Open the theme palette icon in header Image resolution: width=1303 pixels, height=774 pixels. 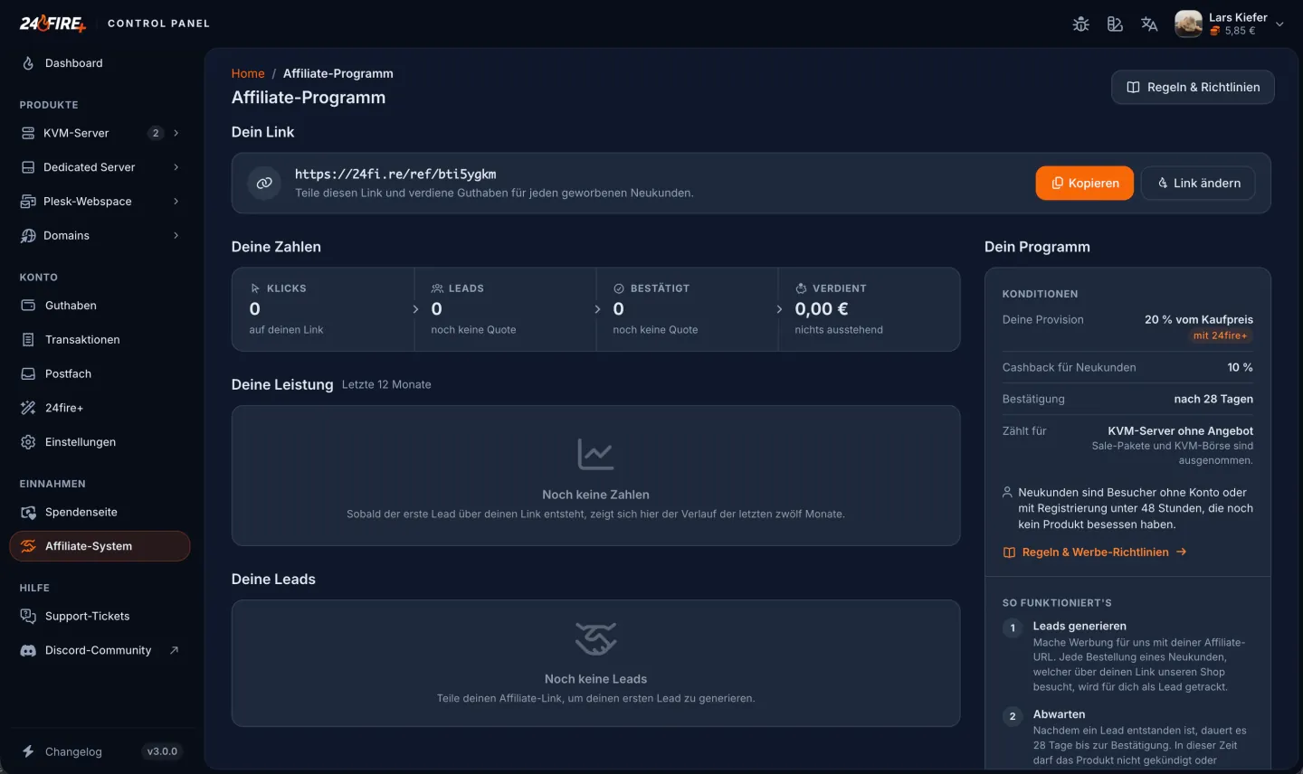[1115, 24]
